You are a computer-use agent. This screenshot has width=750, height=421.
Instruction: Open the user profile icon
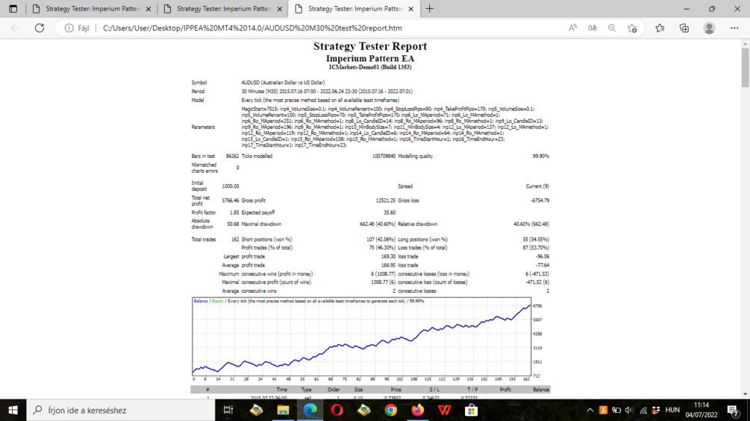710,28
